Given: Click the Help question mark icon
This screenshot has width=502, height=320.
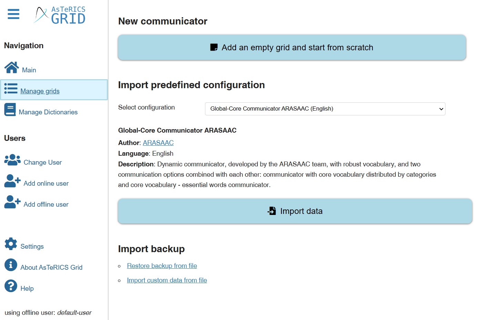Looking at the screenshot, I should pos(11,286).
